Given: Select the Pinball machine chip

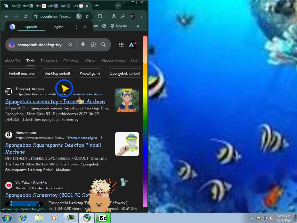Looking at the screenshot, I should pyautogui.click(x=22, y=73).
